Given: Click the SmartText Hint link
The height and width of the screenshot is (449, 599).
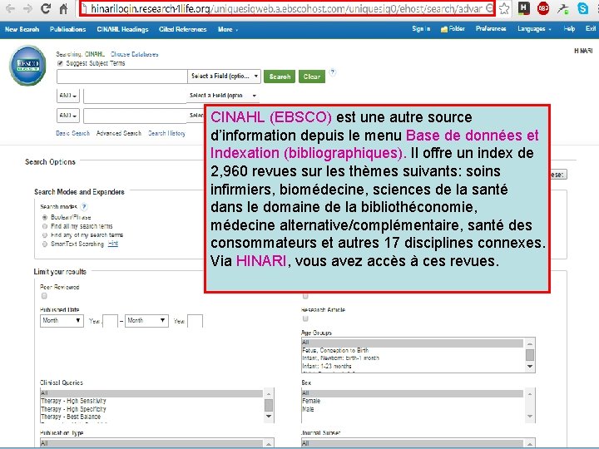Looking at the screenshot, I should click(112, 243).
